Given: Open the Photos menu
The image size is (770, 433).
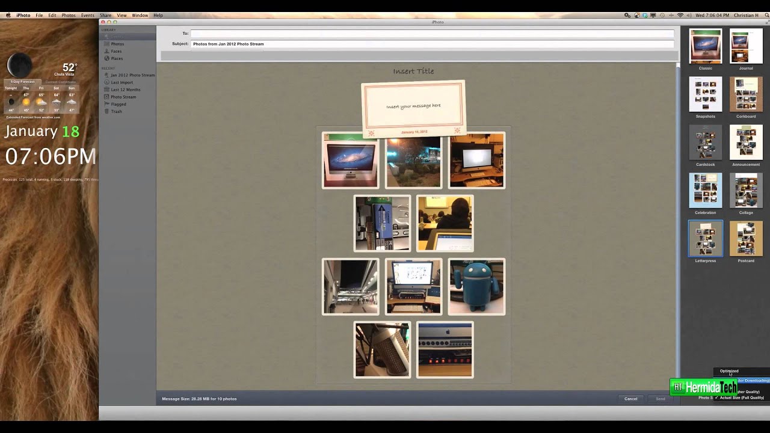Looking at the screenshot, I should click(69, 15).
